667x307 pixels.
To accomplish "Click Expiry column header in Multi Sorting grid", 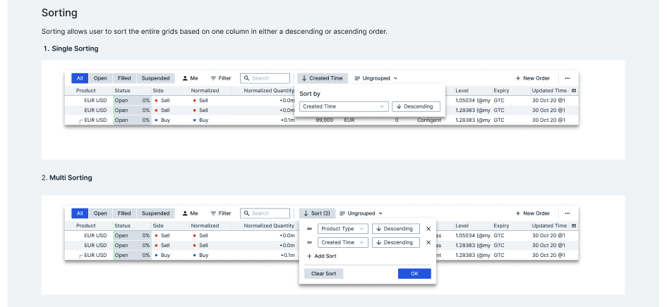I will point(501,225).
